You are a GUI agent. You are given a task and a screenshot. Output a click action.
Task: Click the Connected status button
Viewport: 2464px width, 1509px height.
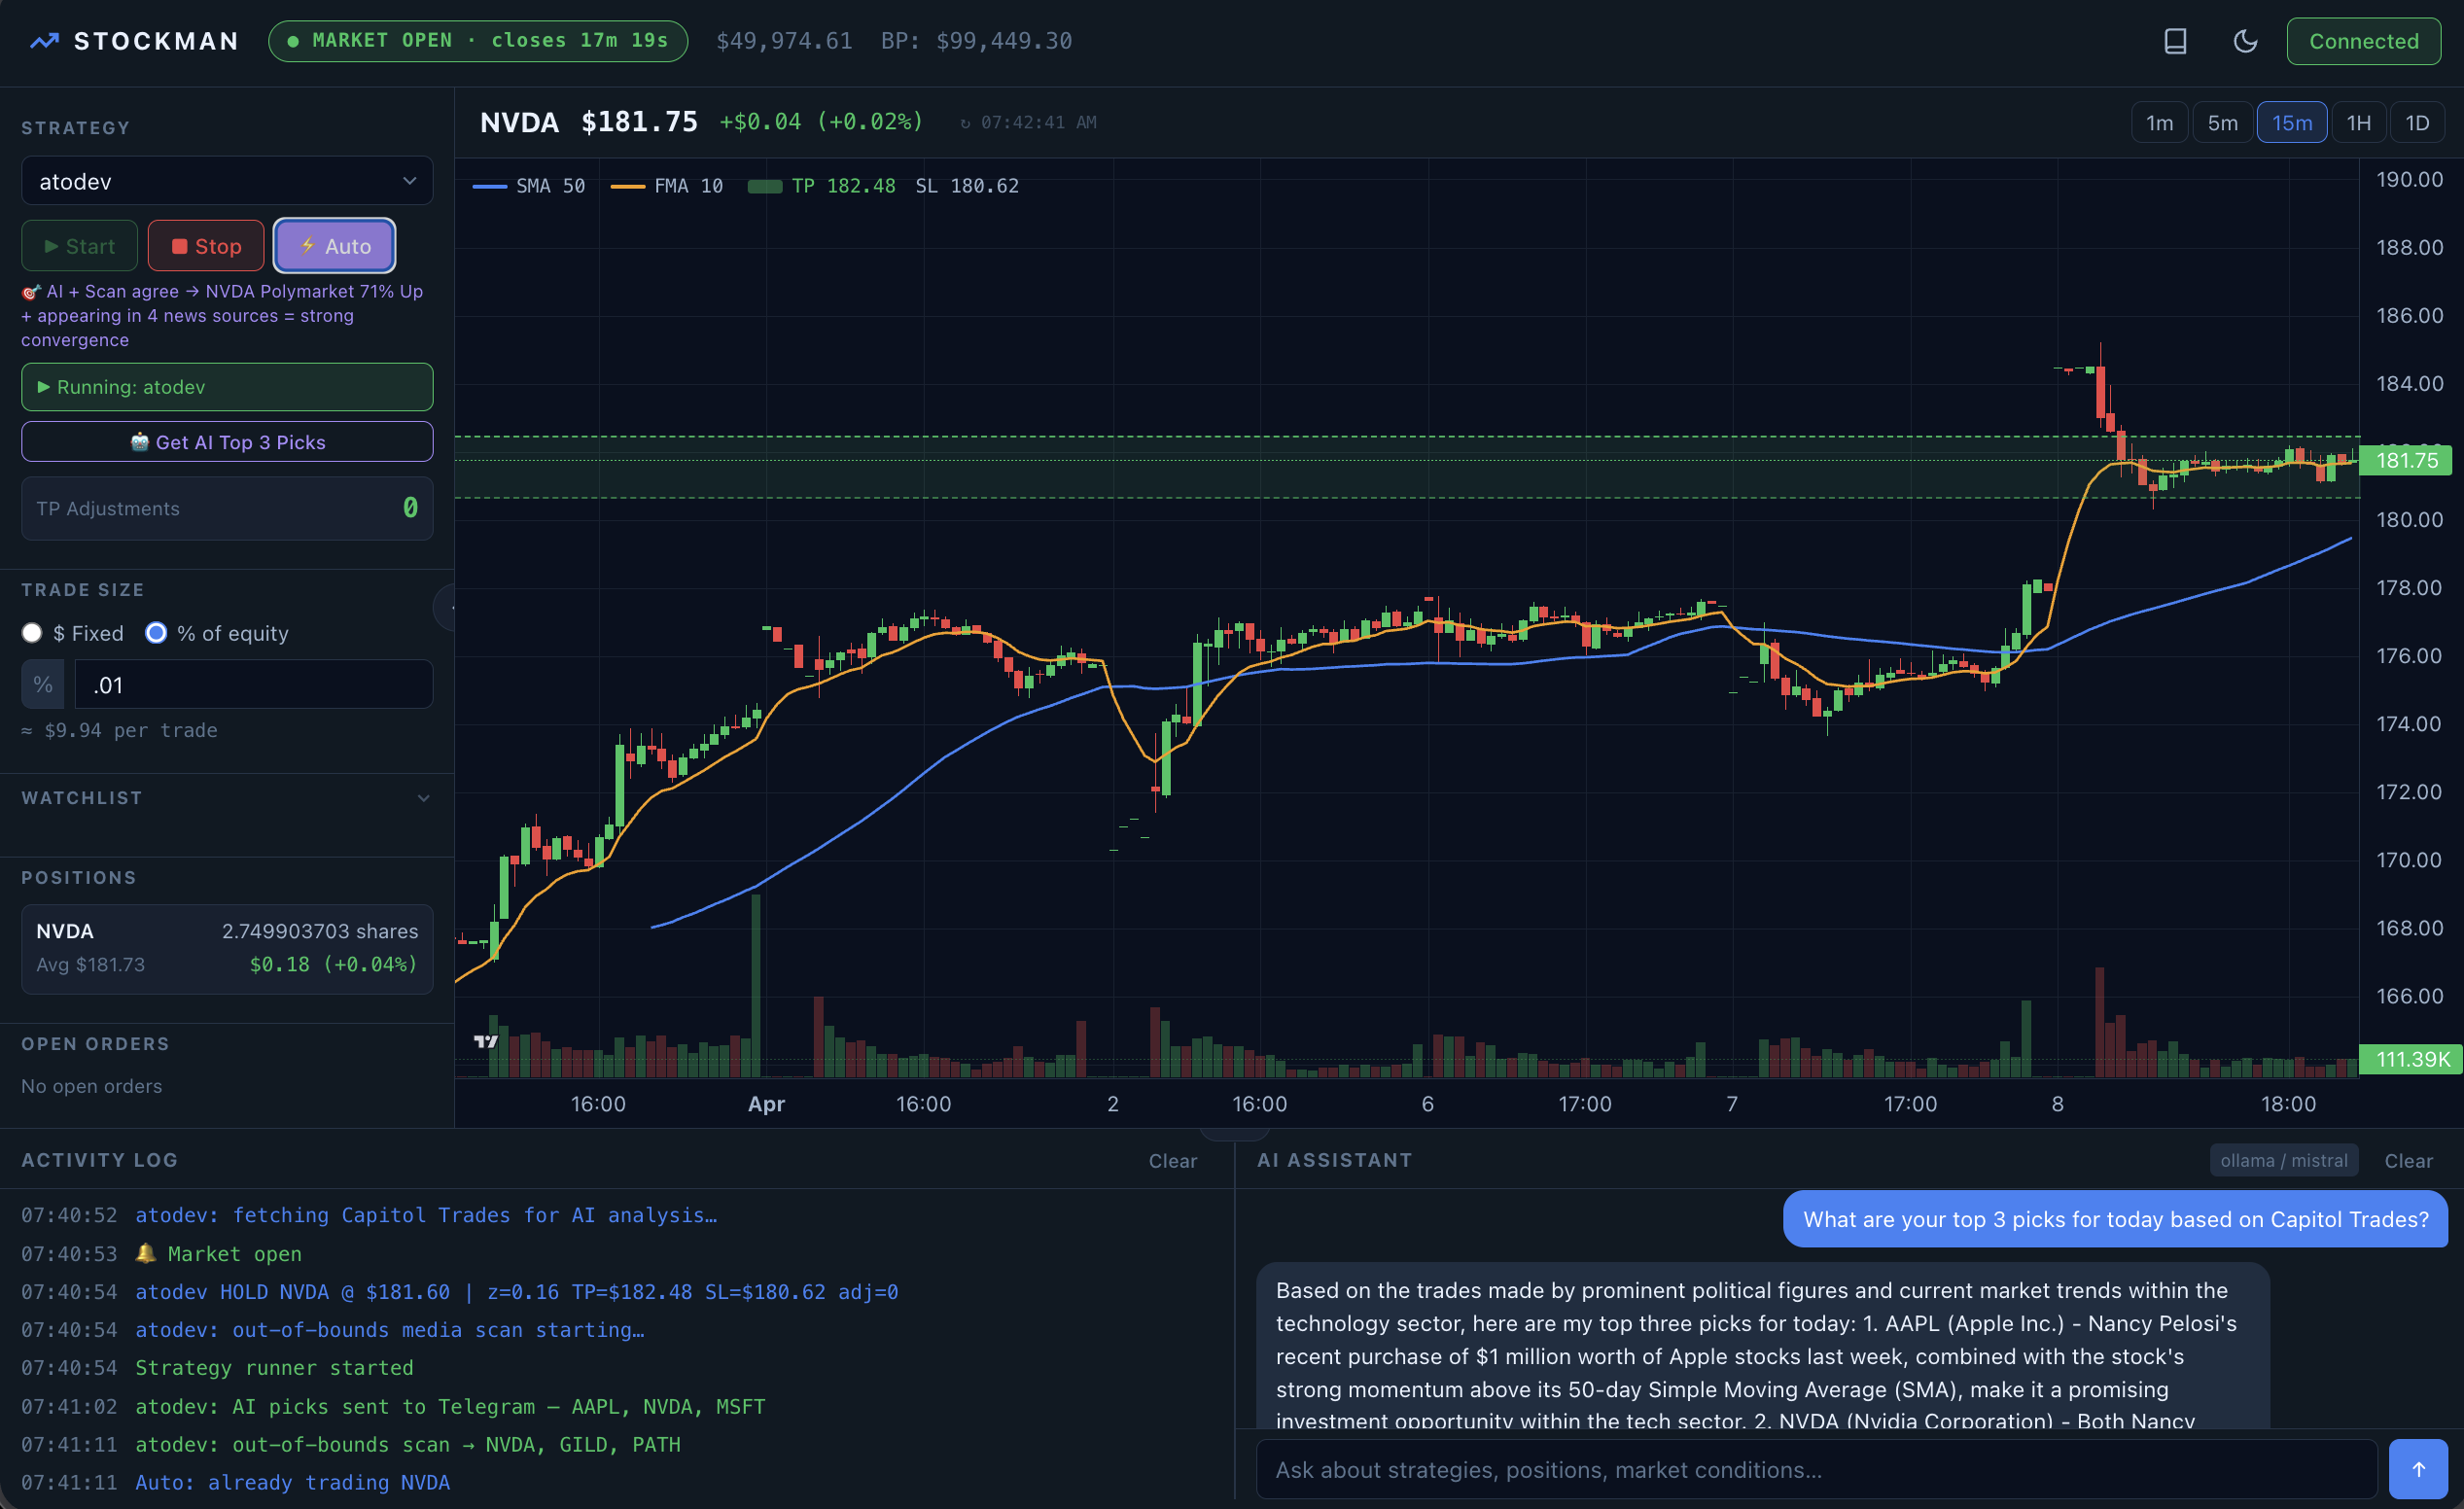pyautogui.click(x=2363, y=41)
